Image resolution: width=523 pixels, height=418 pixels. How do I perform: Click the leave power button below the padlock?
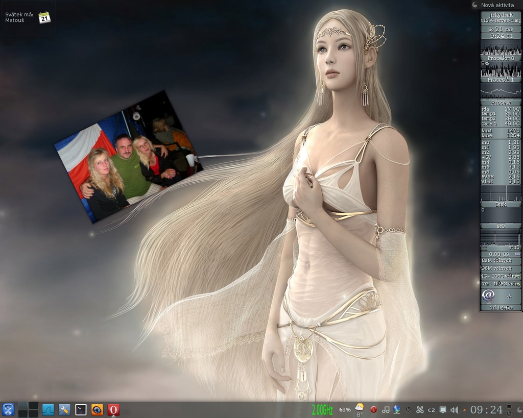click(x=509, y=414)
